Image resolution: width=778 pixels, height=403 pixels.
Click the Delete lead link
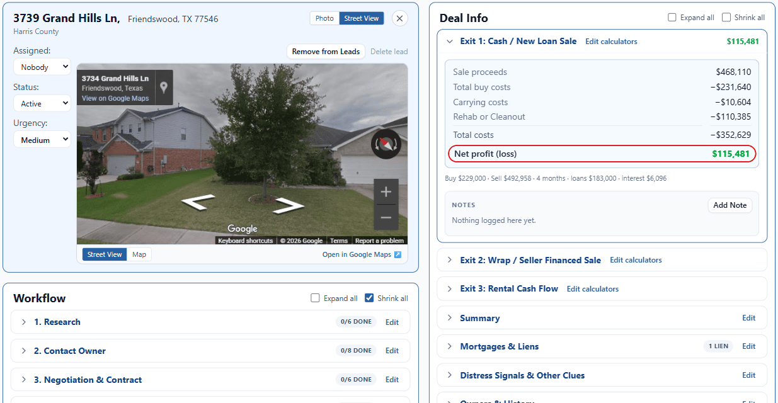click(389, 52)
